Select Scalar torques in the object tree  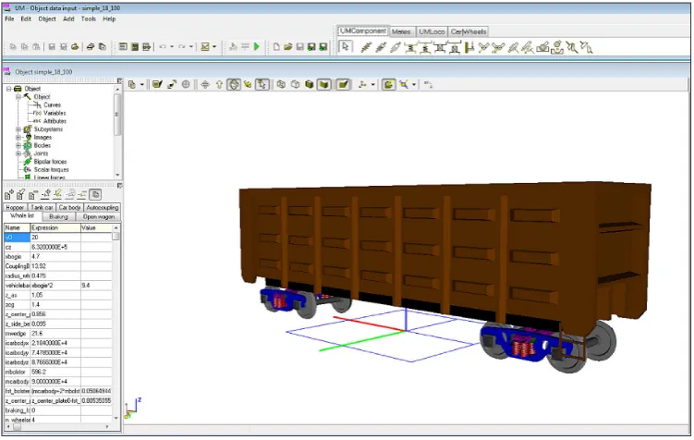(x=52, y=169)
